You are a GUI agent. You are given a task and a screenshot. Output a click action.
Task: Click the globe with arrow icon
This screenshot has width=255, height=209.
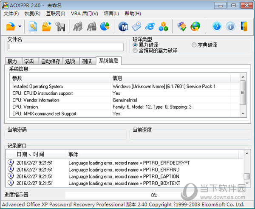coord(195,26)
